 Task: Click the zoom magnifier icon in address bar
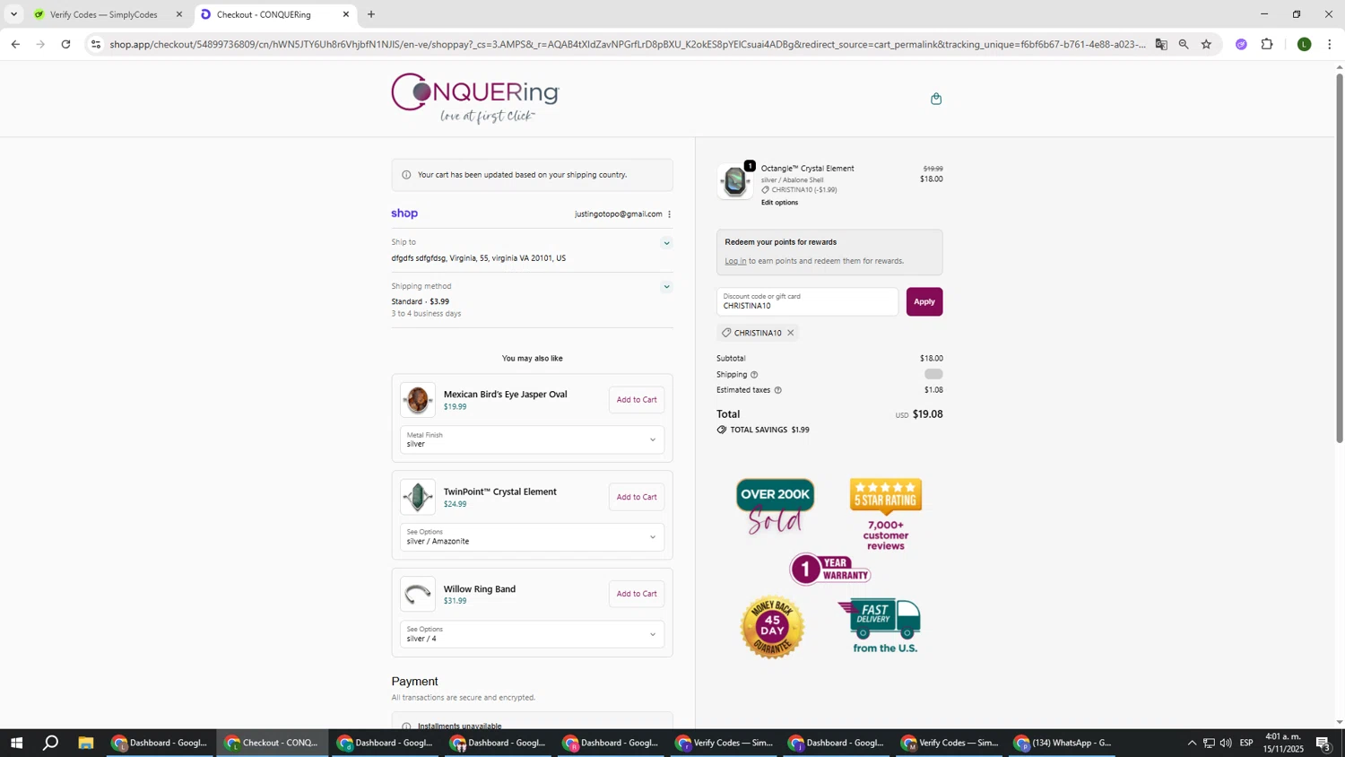pyautogui.click(x=1184, y=44)
